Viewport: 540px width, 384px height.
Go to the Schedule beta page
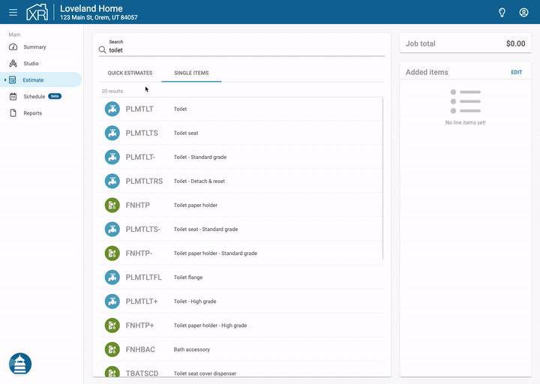41,97
